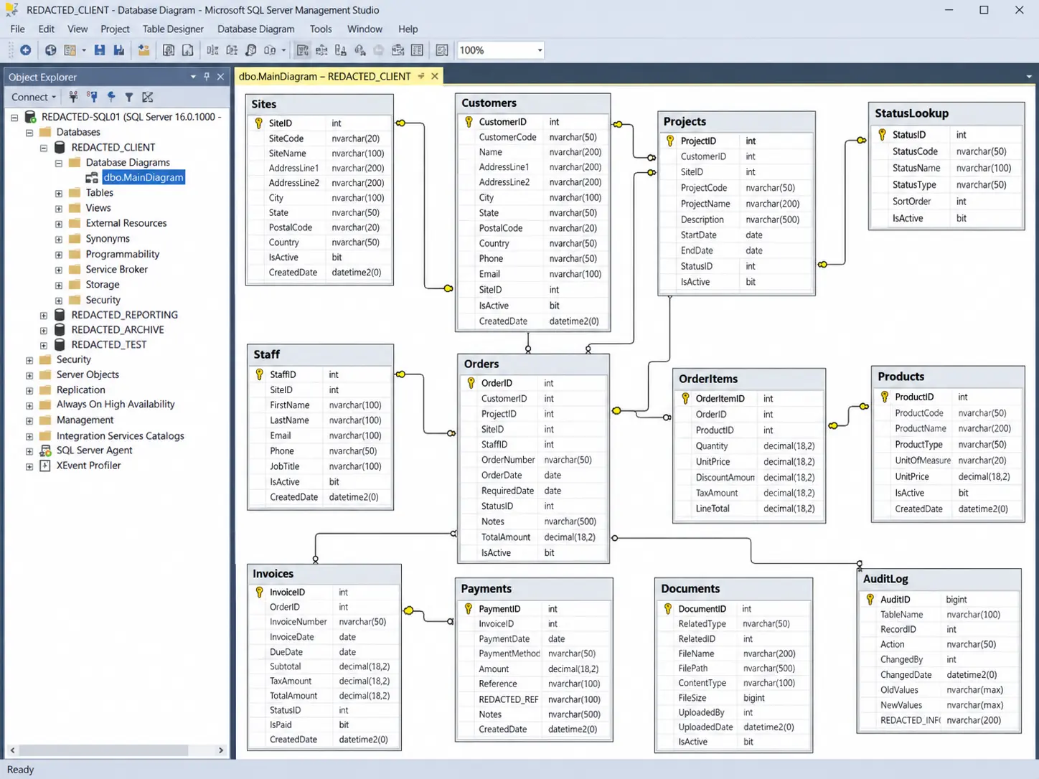This screenshot has width=1039, height=779.
Task: Click the REDACTED_REPORTING database cylinder icon
Action: tap(60, 315)
